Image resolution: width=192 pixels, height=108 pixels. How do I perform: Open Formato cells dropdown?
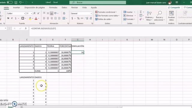coord(129,19)
